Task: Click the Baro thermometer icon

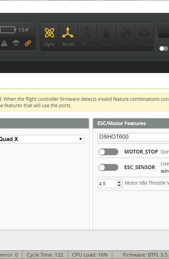Action: [x=106, y=32]
